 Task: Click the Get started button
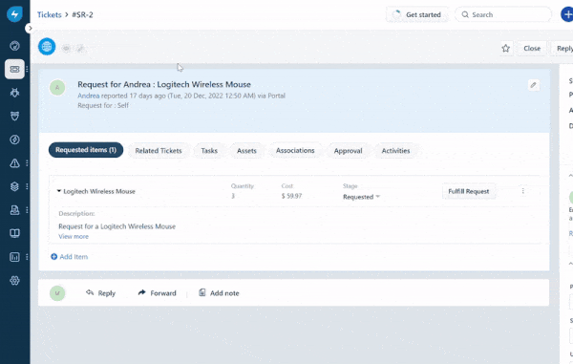417,14
